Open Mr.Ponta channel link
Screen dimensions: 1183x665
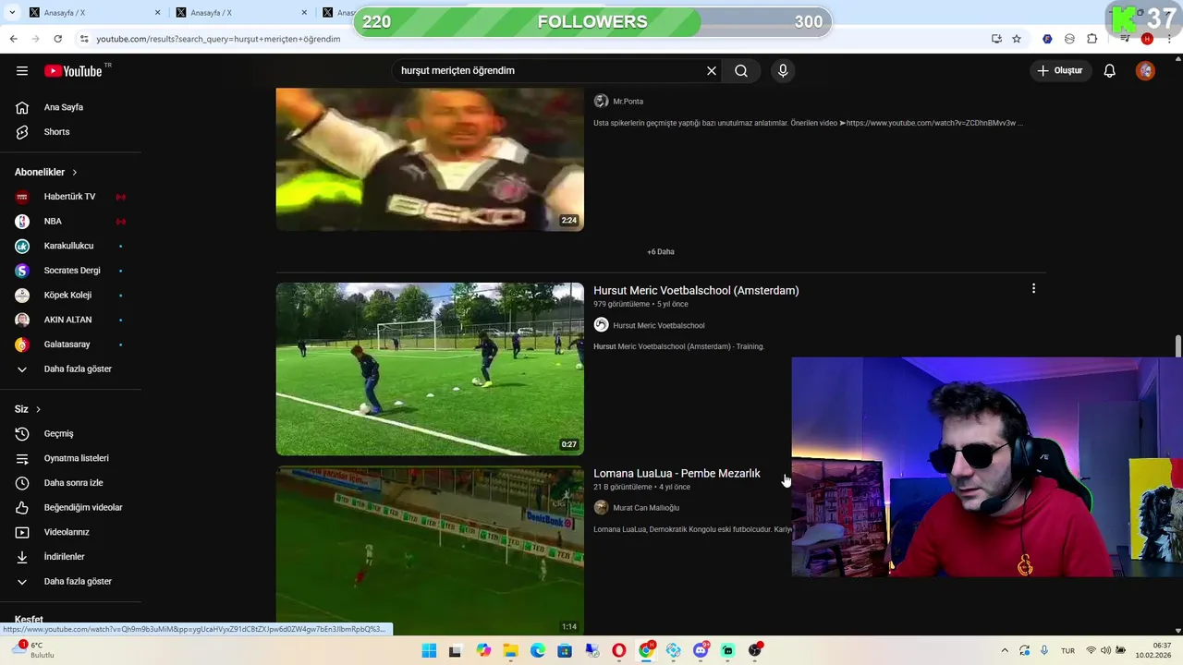click(x=628, y=102)
